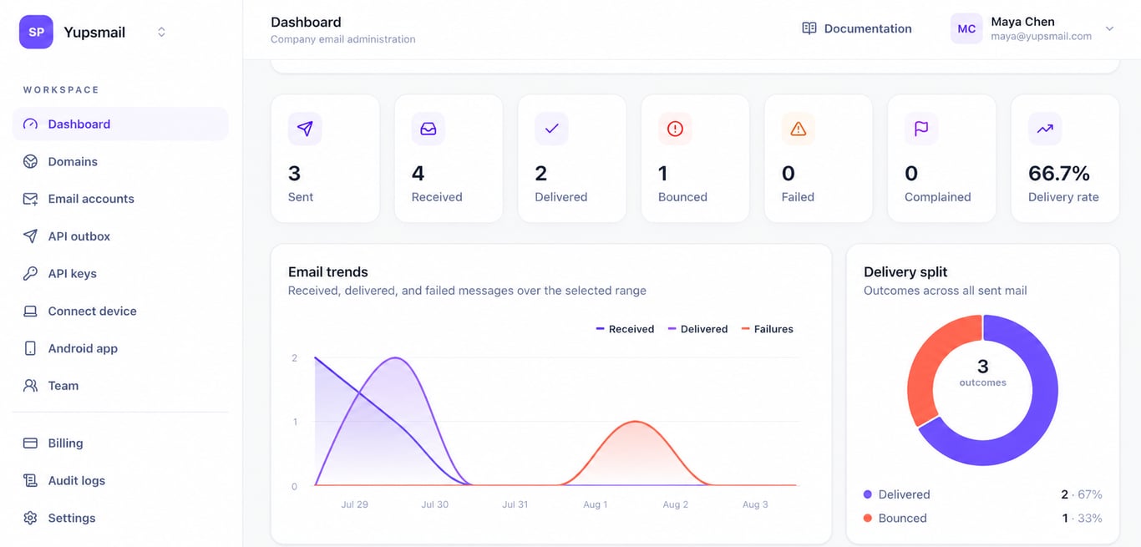Click the Received inbox icon
Viewport: 1141px width, 547px height.
(428, 129)
